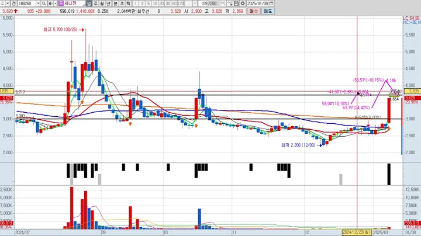Click the 59.04°(10.18%) trendline label
This screenshot has height=236, width=421.
pos(336,103)
